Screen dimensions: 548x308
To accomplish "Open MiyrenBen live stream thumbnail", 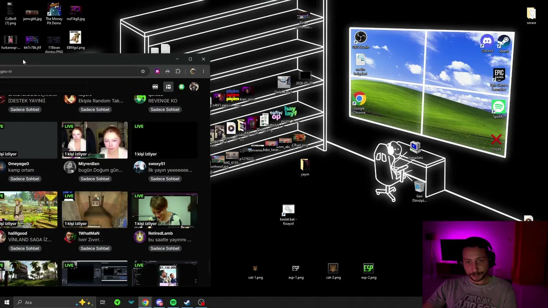I will (95, 140).
